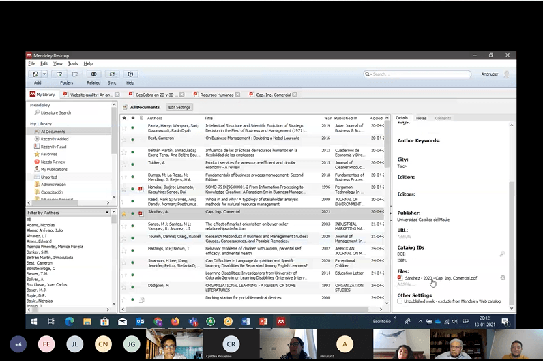Screen dimensions: 543x362
Task: Switch to the Notes tab
Action: point(421,118)
